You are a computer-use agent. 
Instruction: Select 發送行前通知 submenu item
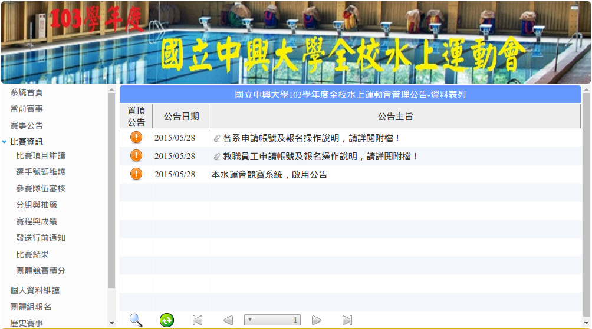pyautogui.click(x=41, y=238)
